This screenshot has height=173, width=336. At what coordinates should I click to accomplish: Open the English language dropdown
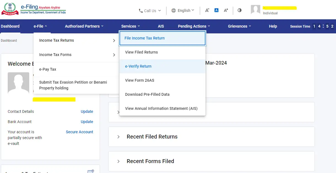(x=183, y=10)
